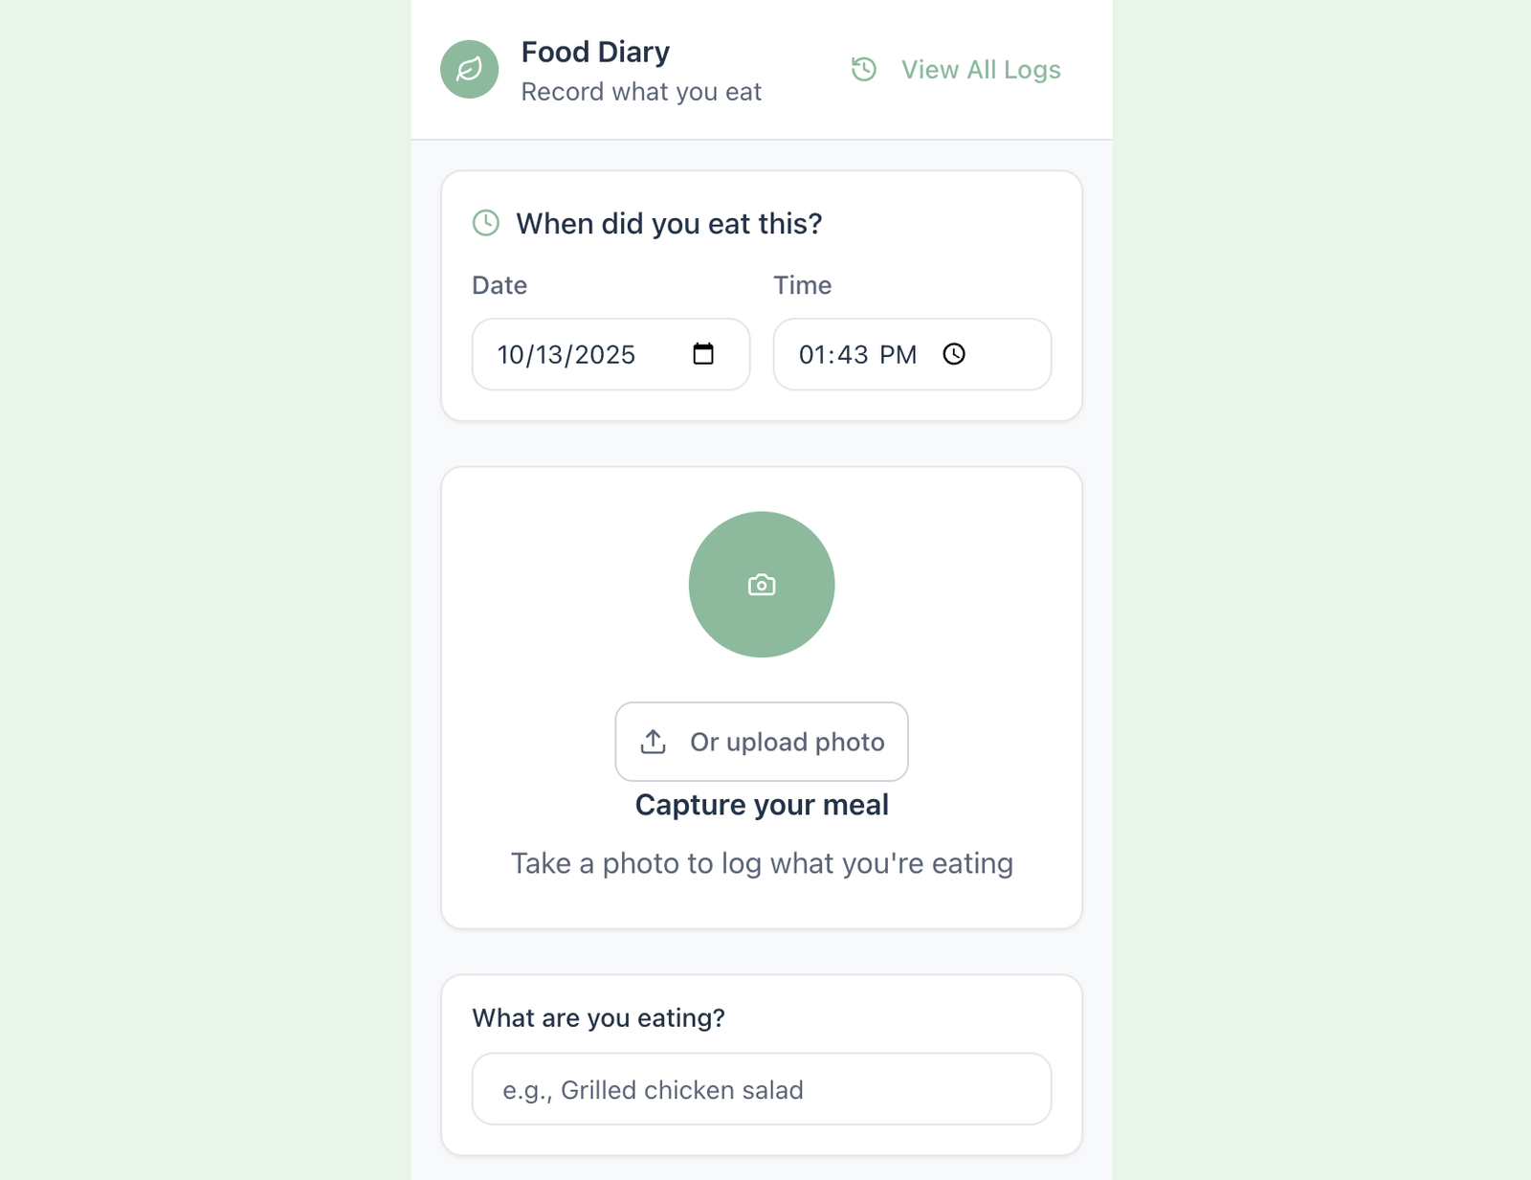
Task: Click the When did you eat this? heading
Action: point(669,224)
